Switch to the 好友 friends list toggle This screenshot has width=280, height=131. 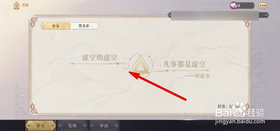point(55,26)
